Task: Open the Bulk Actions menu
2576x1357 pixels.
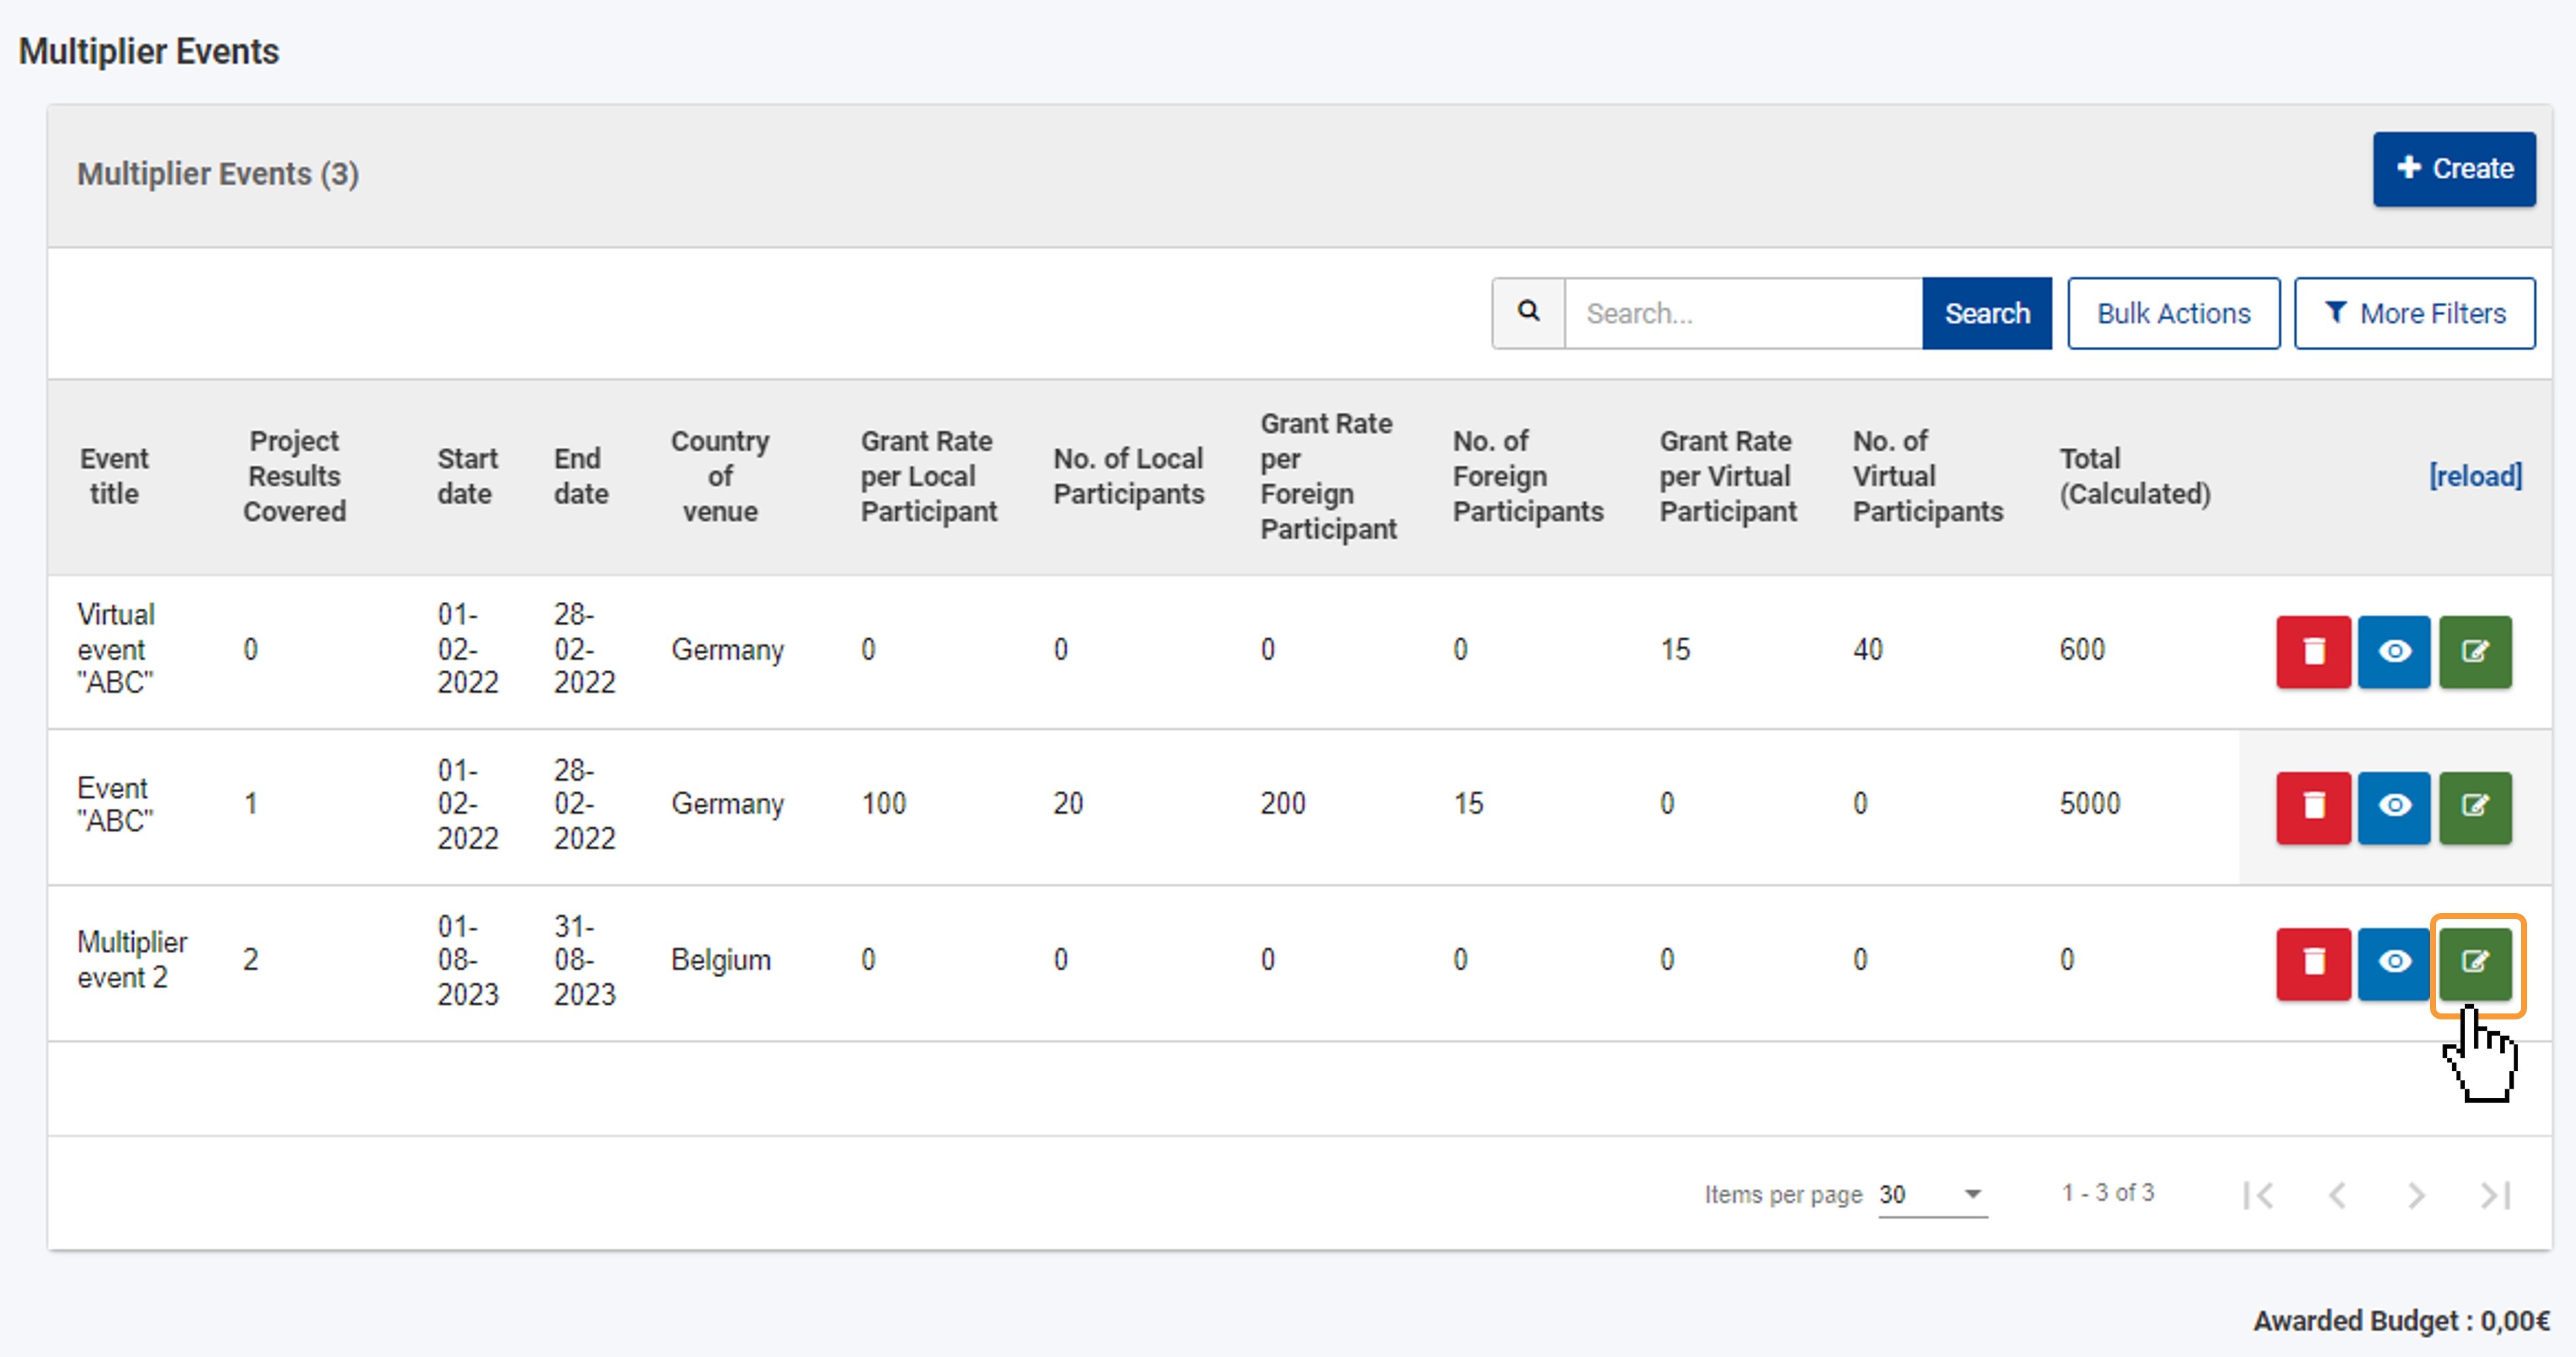Action: point(2173,313)
